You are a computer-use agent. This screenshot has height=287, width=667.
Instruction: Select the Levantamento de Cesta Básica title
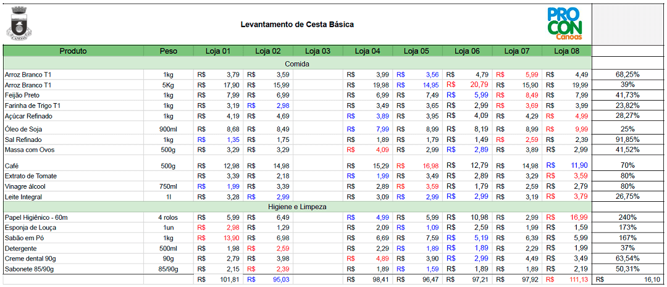(x=297, y=25)
